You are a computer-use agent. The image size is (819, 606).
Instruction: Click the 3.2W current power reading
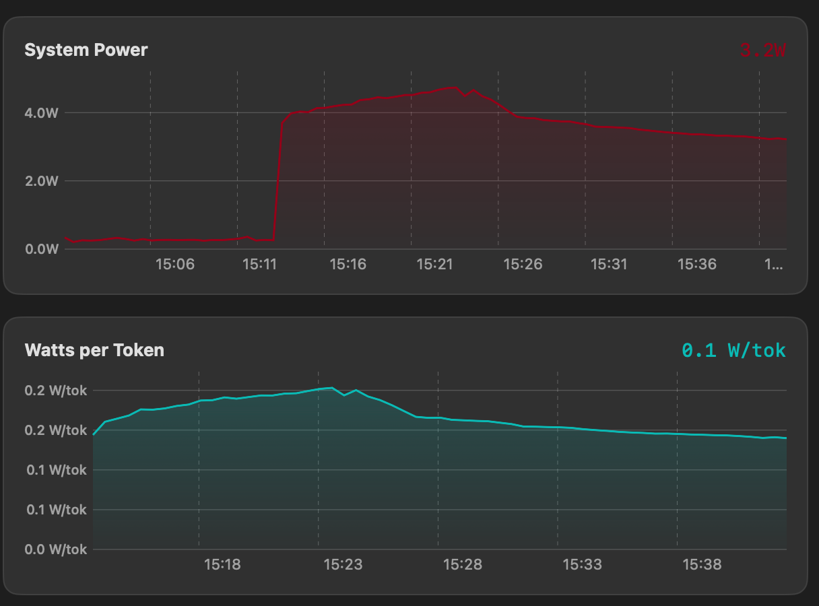762,50
